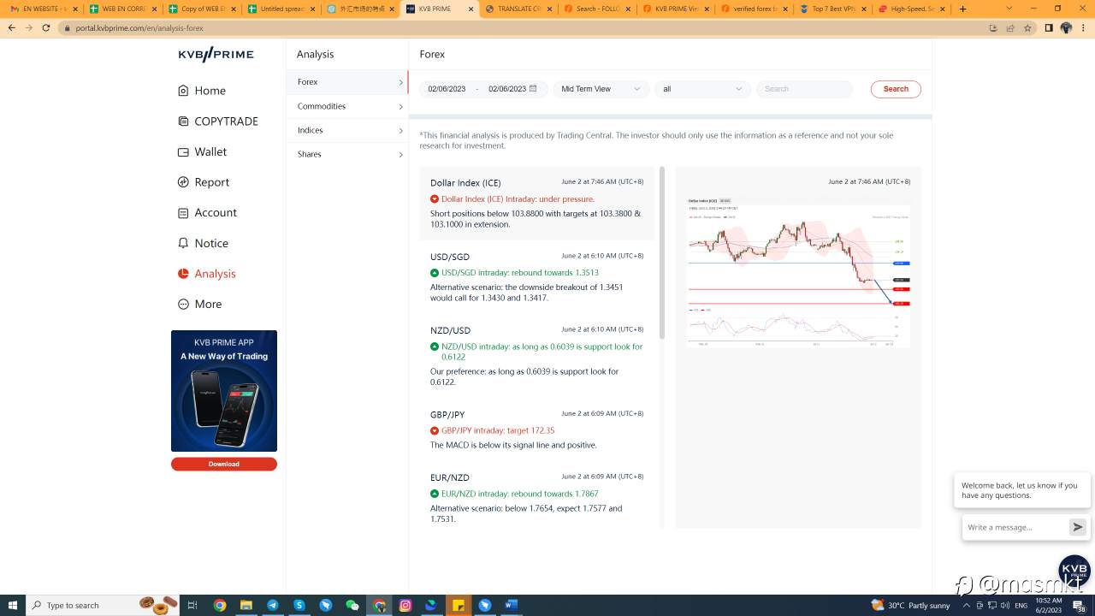The image size is (1095, 616).
Task: Click the green up arrow beside EUR/NZD intraday
Action: pyautogui.click(x=435, y=494)
